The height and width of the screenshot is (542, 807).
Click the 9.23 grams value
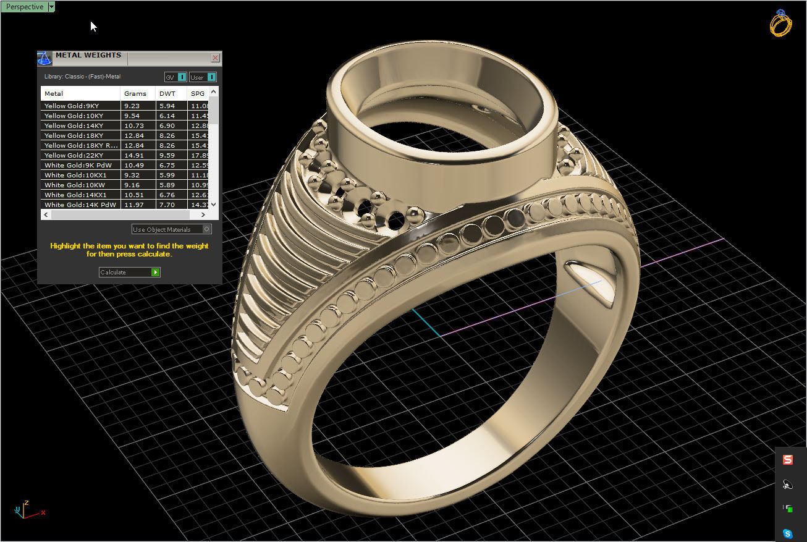click(132, 106)
